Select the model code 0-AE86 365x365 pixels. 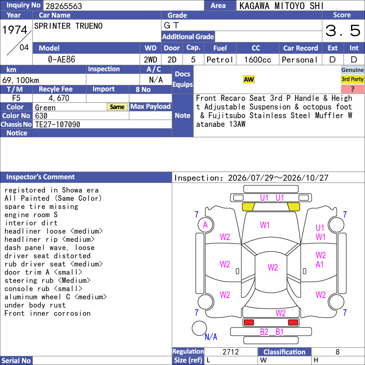62,59
